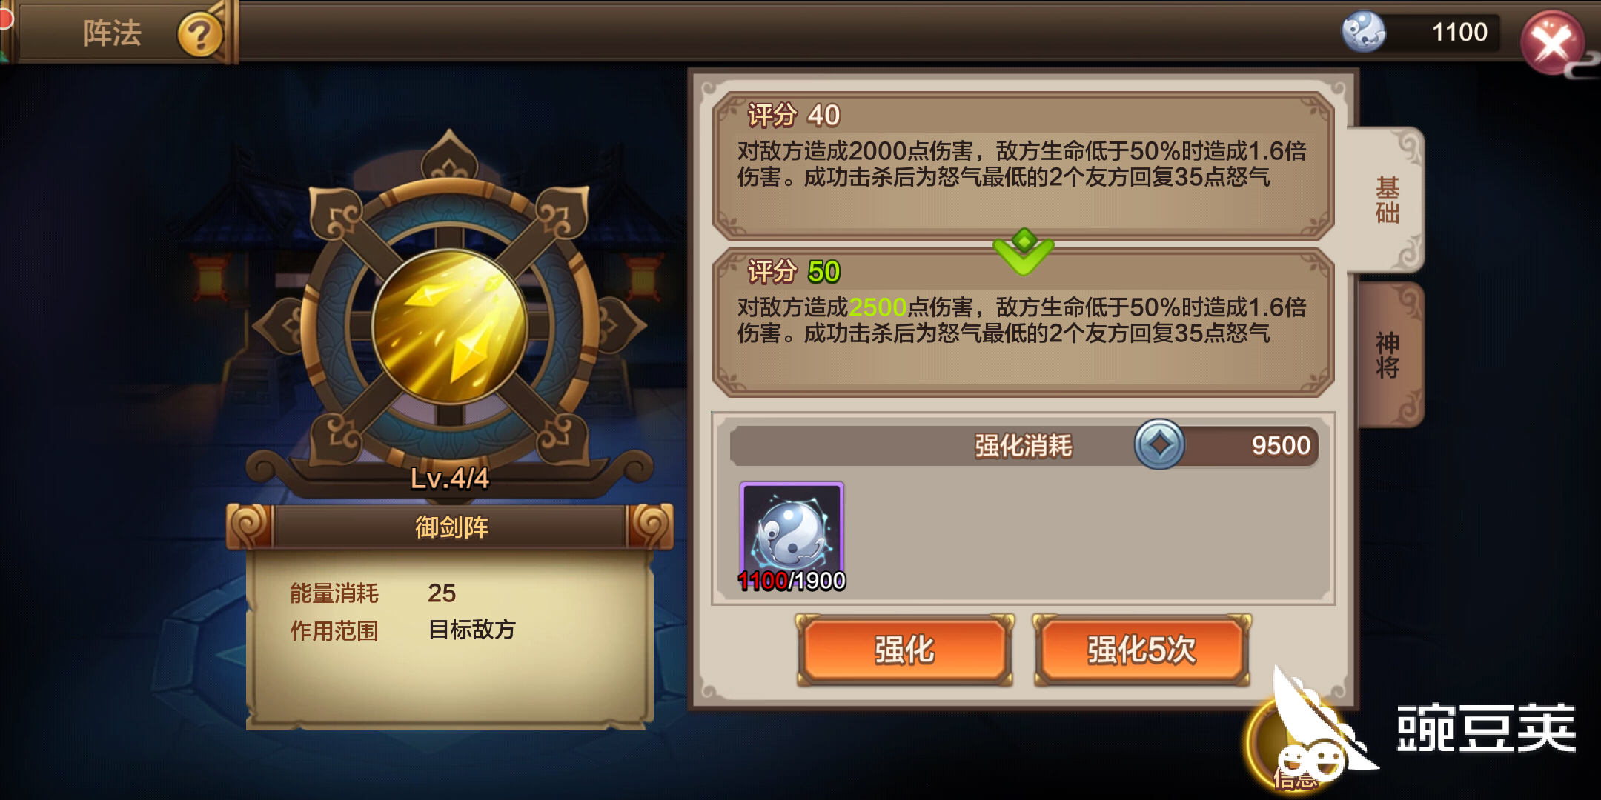
Task: Close the formation screen with red X
Action: 1553,43
